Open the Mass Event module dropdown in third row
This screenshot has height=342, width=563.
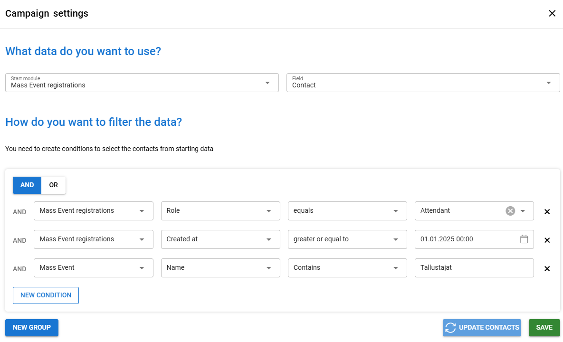pyautogui.click(x=94, y=268)
